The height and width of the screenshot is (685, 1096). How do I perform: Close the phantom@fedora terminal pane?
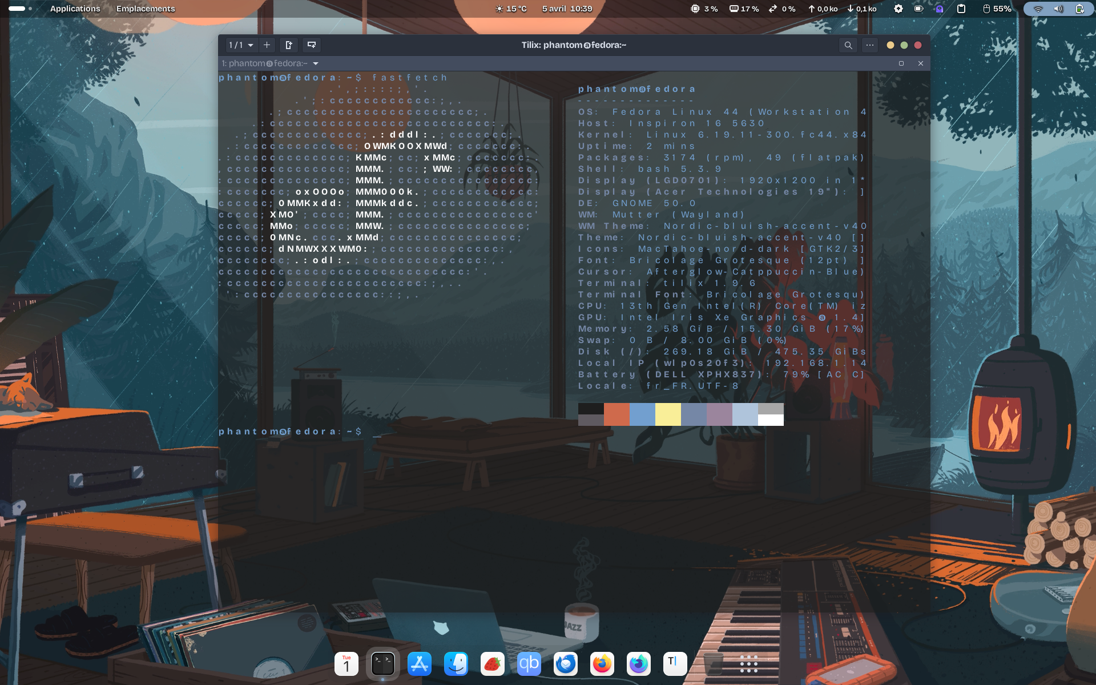[920, 63]
